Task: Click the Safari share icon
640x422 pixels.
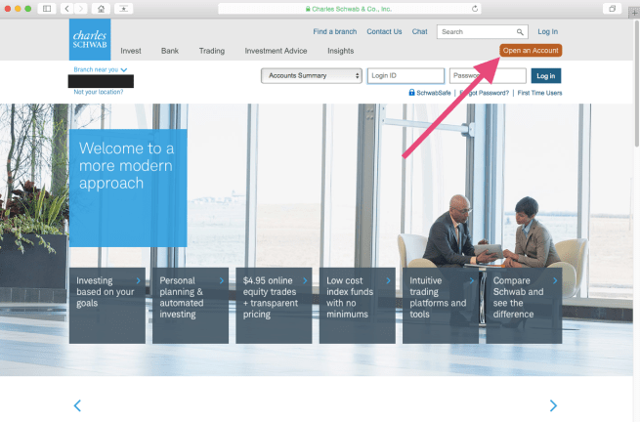Action: point(125,8)
